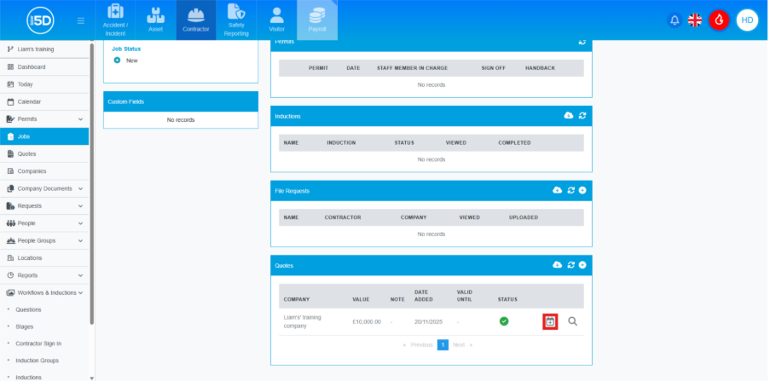Click the red-highlighted calendar icon in quote row
The width and height of the screenshot is (770, 381).
550,321
